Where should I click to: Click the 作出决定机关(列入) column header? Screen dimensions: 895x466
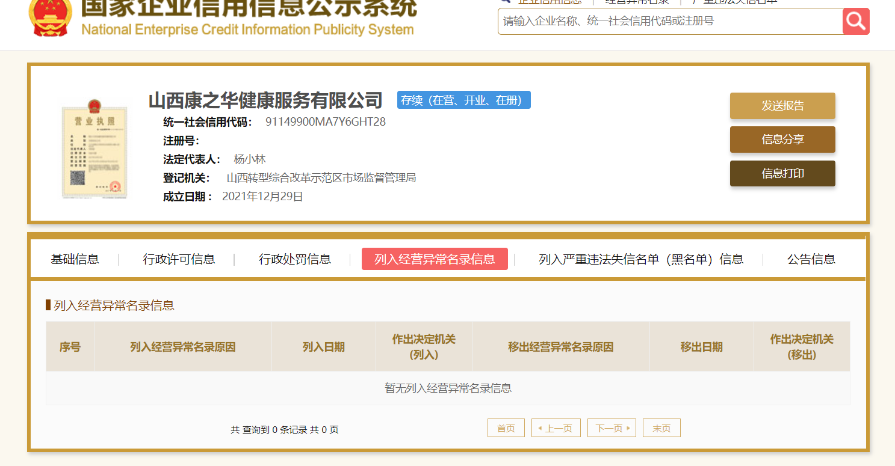(424, 347)
